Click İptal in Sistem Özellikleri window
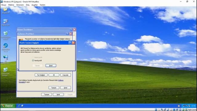 (x=58, y=95)
